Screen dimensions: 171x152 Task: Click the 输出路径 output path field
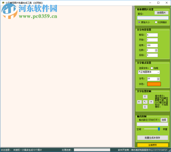click(x=152, y=124)
